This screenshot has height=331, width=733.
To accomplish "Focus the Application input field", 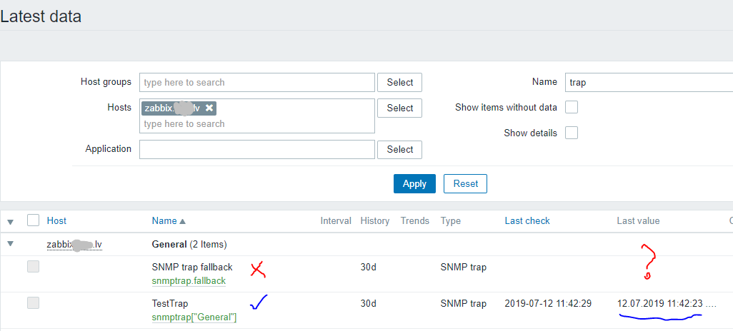I will (257, 149).
